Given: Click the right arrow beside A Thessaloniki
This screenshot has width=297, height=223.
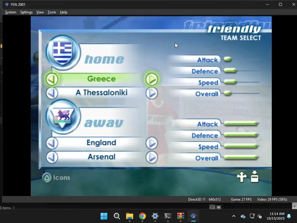Looking at the screenshot, I should (152, 93).
